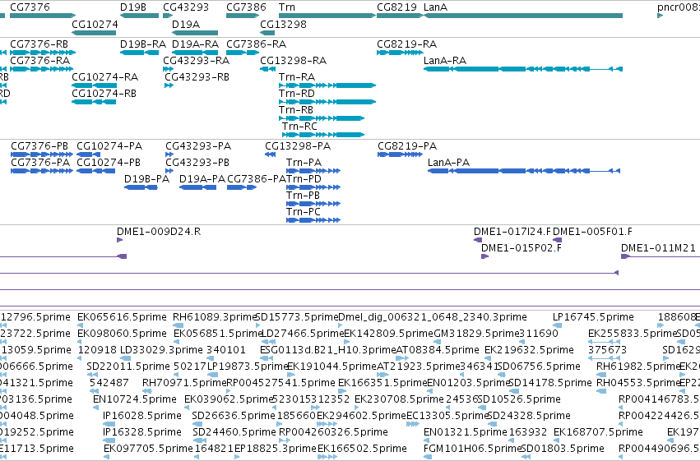Open EST label SD06756.5prime
Viewport: 700px width, 461px height.
539,367
